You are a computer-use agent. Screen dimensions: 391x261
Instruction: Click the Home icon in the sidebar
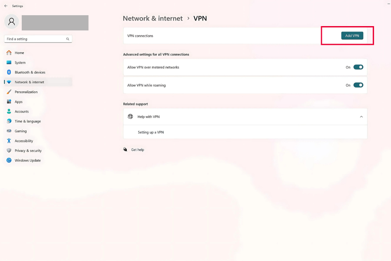pos(9,53)
